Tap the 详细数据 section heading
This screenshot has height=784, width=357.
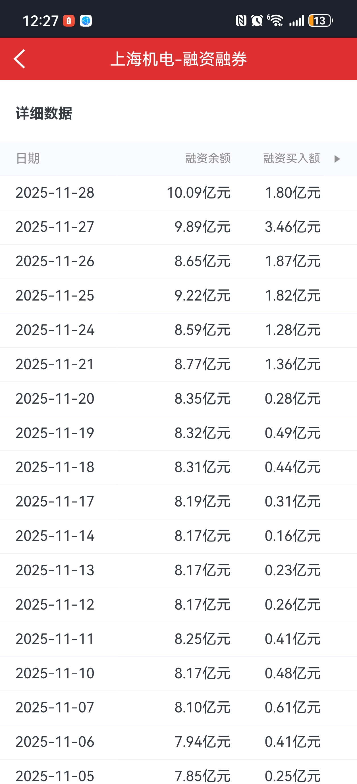point(44,114)
